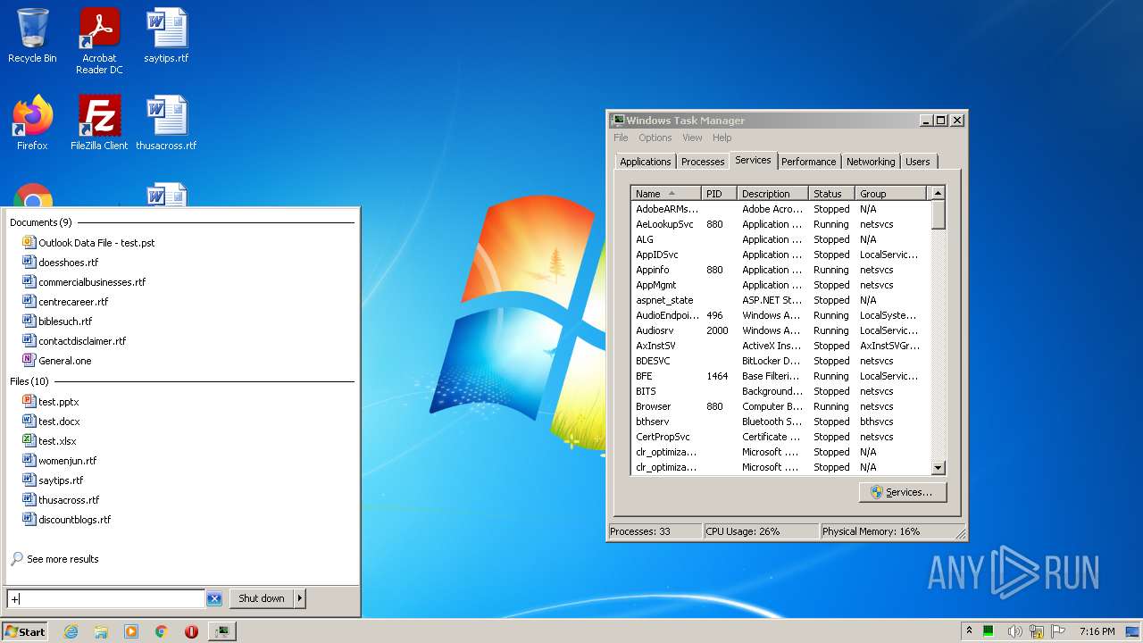Show hidden tray icons arrow
The width and height of the screenshot is (1143, 643).
969,631
